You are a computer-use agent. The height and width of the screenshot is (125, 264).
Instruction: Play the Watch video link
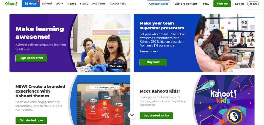(117, 66)
